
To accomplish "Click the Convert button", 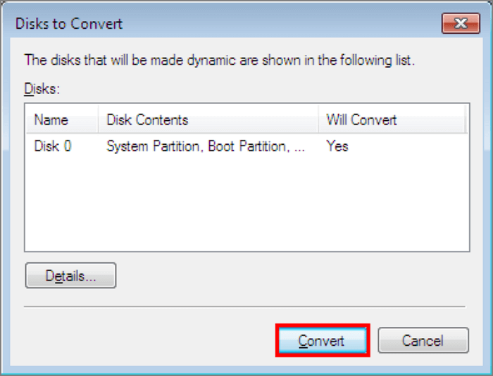I will pyautogui.click(x=322, y=341).
